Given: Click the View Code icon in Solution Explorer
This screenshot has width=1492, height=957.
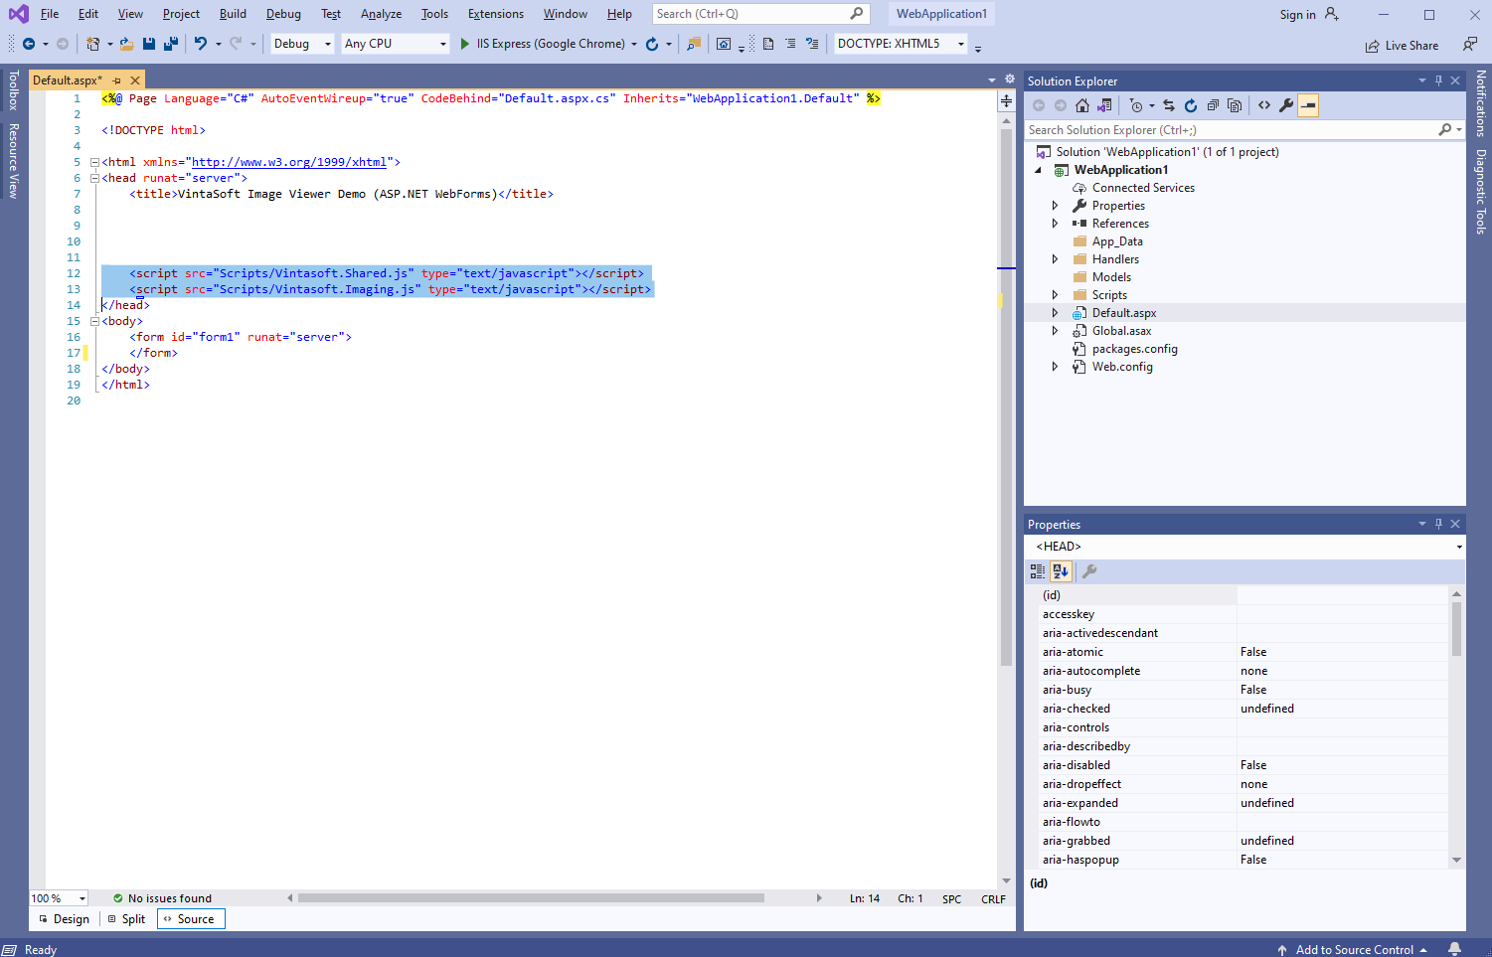Looking at the screenshot, I should click(1264, 105).
